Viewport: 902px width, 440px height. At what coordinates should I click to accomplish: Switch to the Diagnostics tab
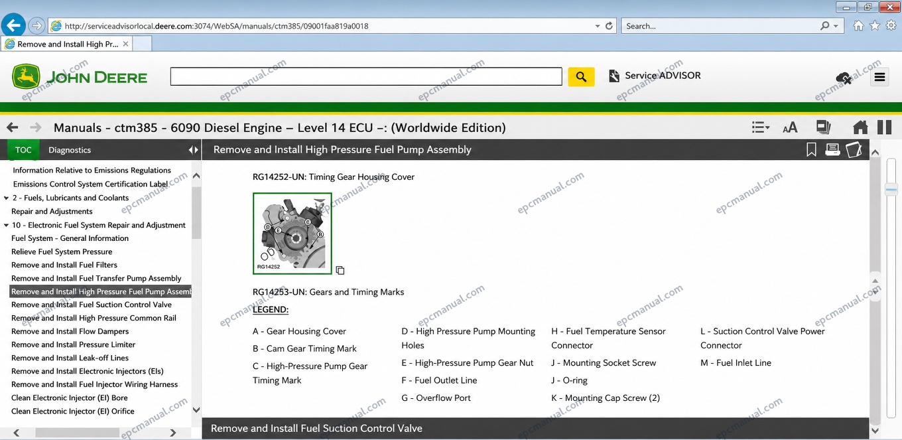[x=70, y=150]
